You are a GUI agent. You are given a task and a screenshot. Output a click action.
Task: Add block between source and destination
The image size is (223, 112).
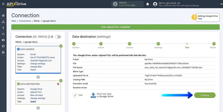[38, 77]
